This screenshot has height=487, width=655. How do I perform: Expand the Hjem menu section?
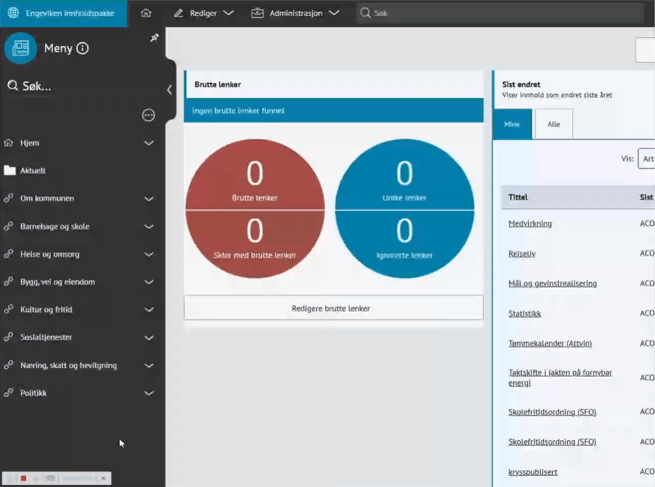click(x=149, y=143)
